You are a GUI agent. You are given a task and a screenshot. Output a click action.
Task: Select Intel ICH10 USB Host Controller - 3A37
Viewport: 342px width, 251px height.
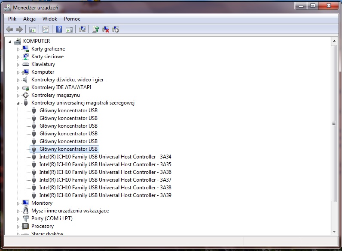[105, 180]
